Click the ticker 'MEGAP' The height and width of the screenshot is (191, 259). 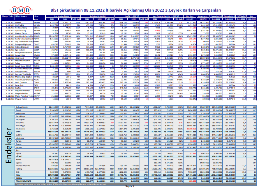[x=37, y=93]
